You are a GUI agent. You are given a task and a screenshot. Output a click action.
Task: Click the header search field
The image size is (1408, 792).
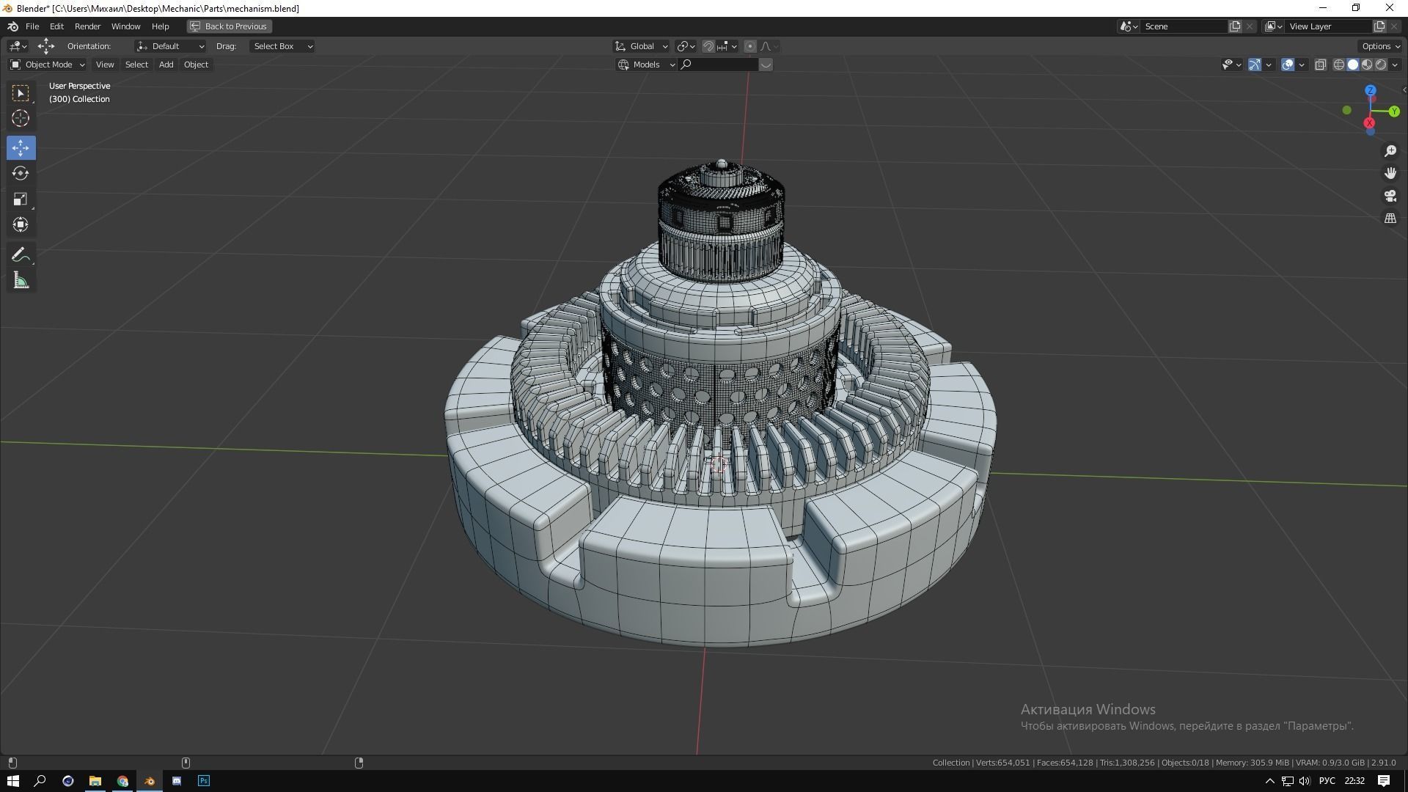click(719, 65)
